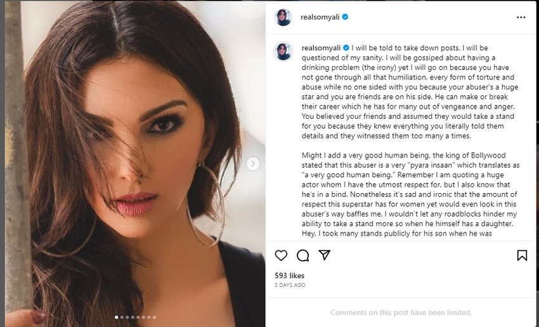This screenshot has width=539, height=327.
Task: Click the comments have been limited notice
Action: click(x=401, y=312)
